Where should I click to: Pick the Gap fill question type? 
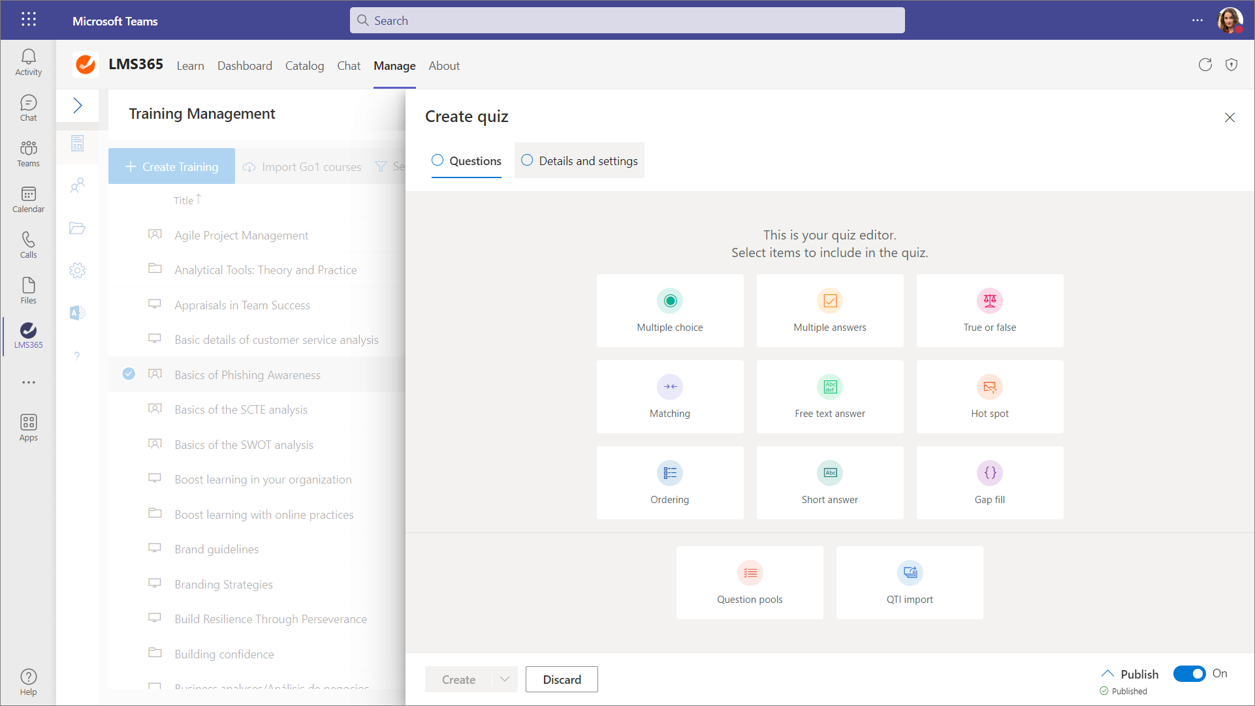[x=989, y=483]
